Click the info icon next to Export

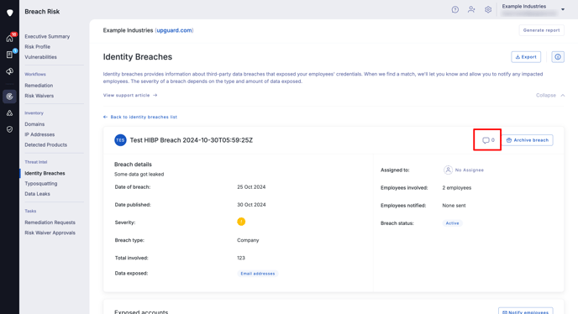point(558,57)
